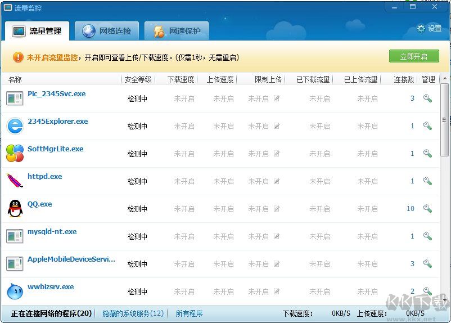Open manage wrench for QQ.exe row
Viewport: 451px width, 323px height.
427,209
